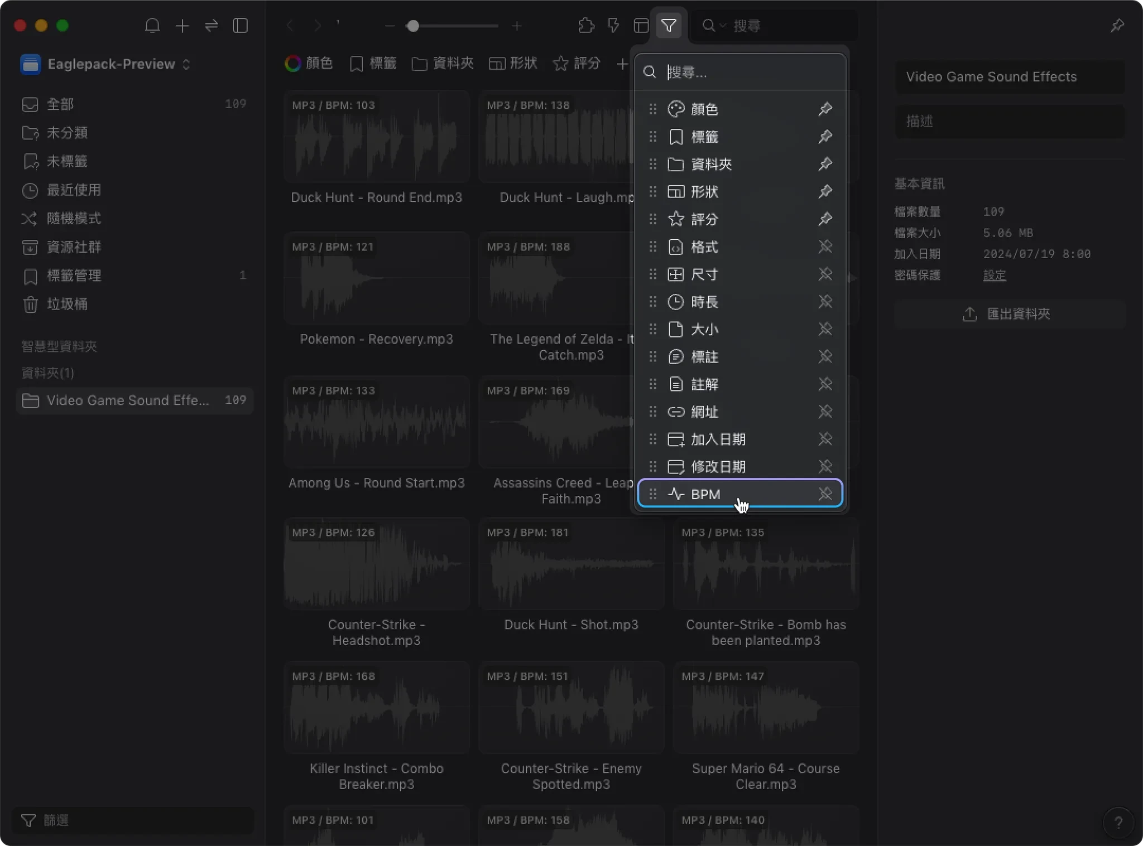The image size is (1143, 846).
Task: Click the 篩選 filter box at sidebar bottom
Action: [x=133, y=820]
